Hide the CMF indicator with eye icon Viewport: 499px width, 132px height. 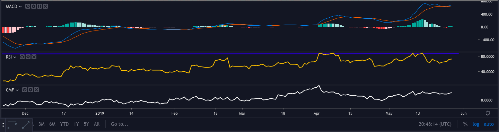tap(25, 90)
